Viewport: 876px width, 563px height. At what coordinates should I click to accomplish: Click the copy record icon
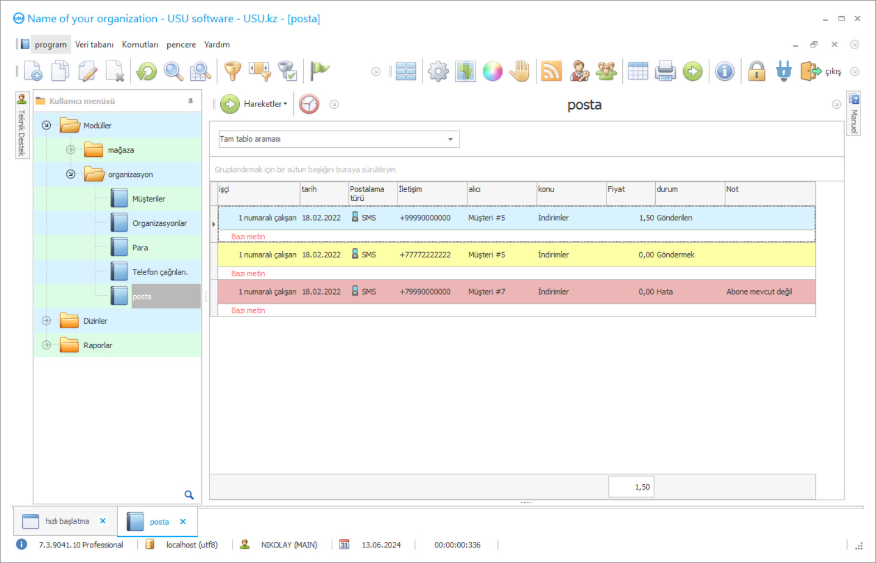(60, 71)
